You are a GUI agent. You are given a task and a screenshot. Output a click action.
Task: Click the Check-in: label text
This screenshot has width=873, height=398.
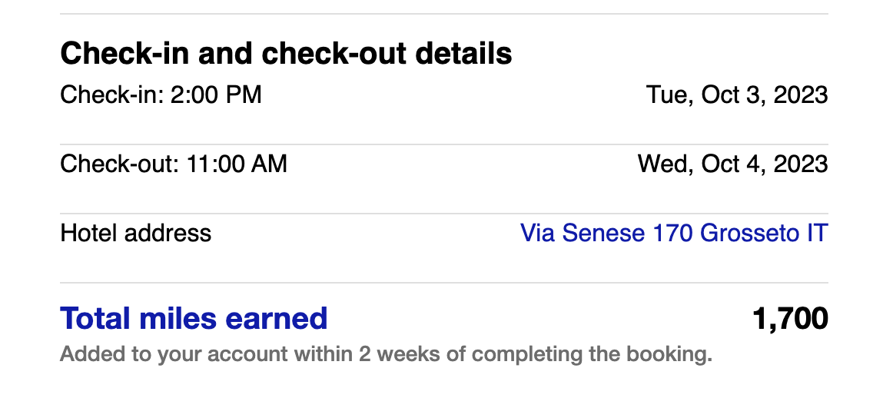[112, 95]
